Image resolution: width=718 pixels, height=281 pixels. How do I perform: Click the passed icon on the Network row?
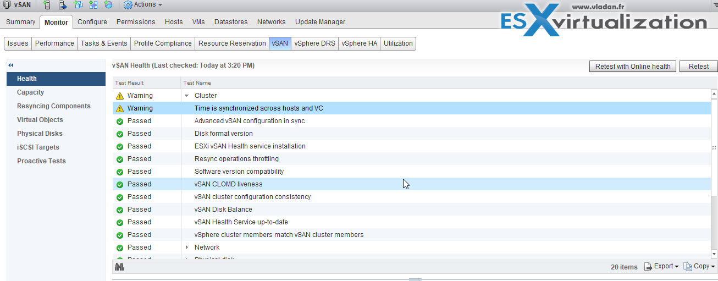(120, 247)
